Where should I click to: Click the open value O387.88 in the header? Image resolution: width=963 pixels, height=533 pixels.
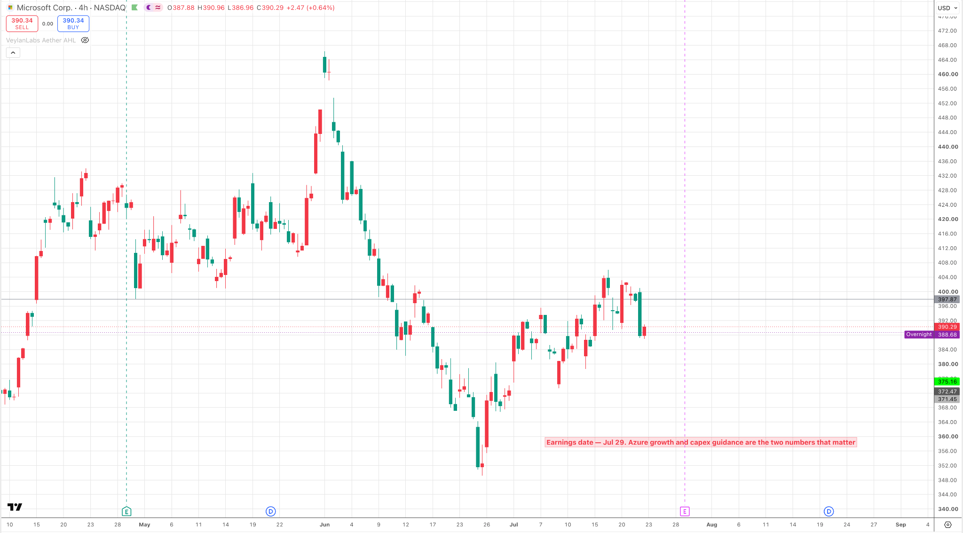point(181,8)
